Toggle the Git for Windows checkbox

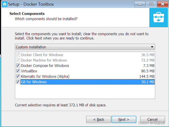(18, 82)
